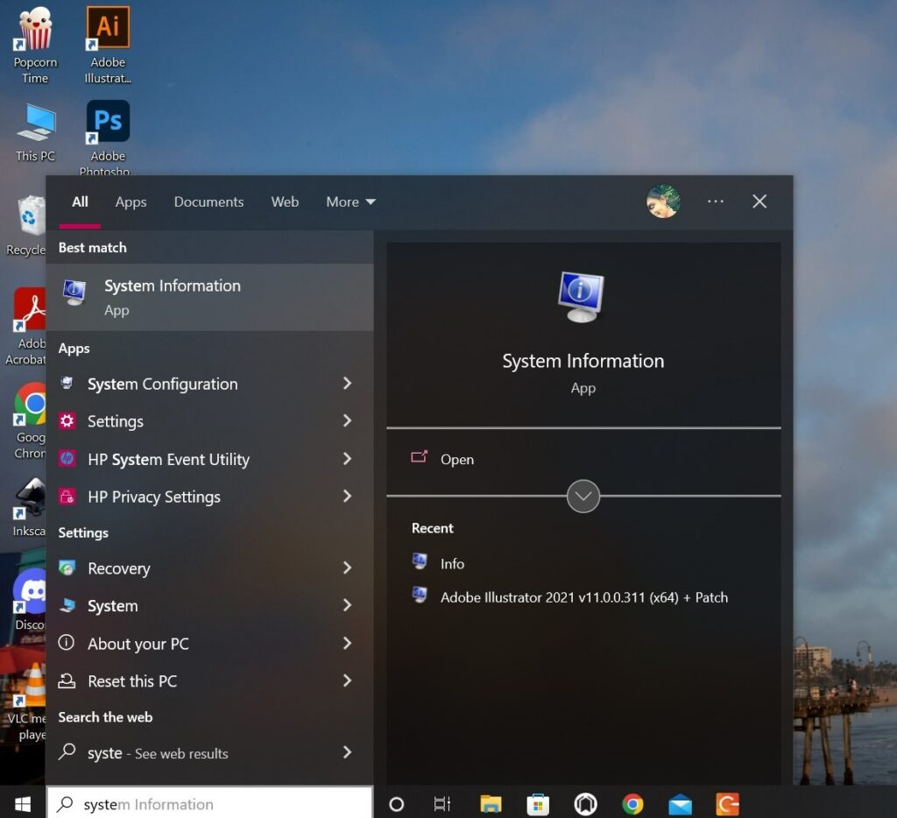
Task: Expand the More filter dropdown
Action: pos(350,201)
